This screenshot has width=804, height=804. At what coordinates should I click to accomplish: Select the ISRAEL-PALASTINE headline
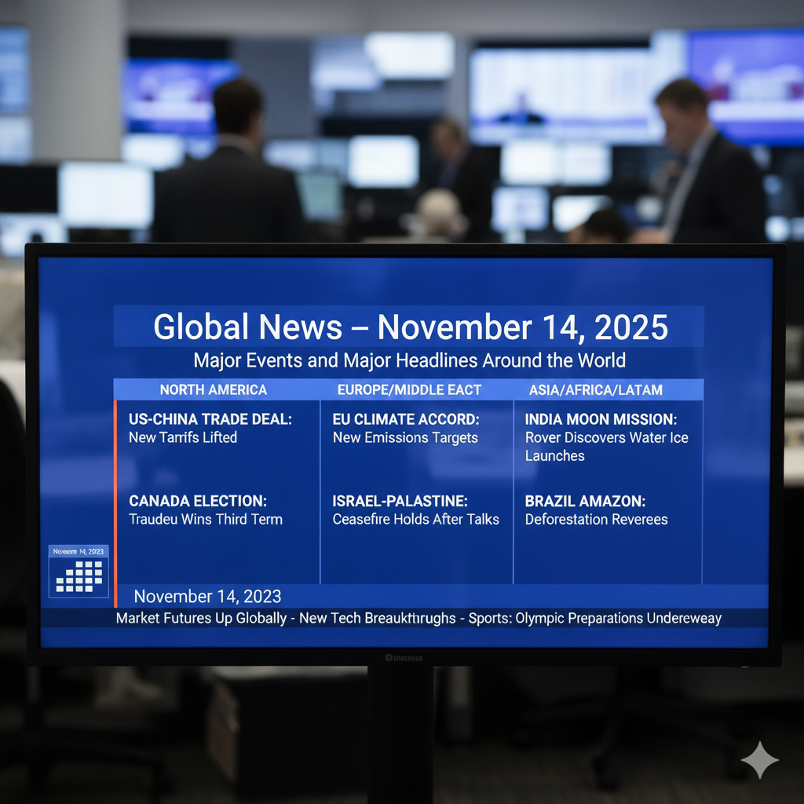tap(400, 501)
